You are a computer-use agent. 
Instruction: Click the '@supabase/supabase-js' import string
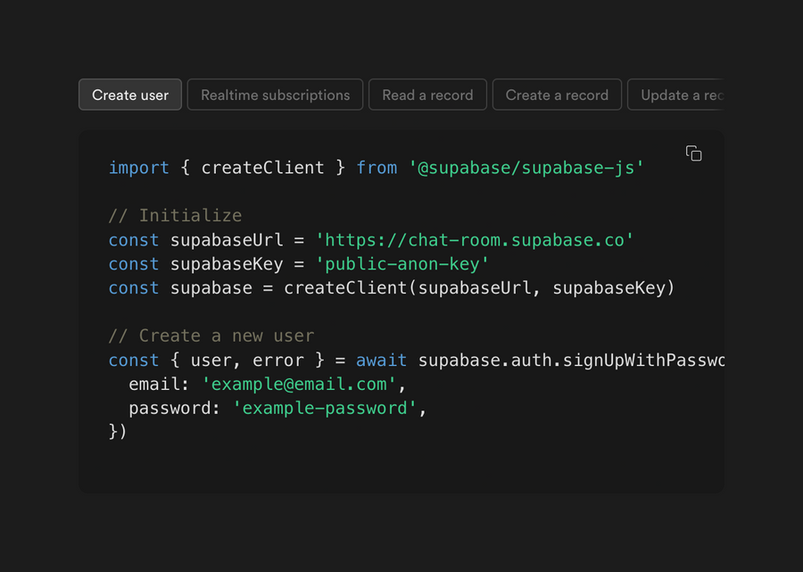pos(528,167)
